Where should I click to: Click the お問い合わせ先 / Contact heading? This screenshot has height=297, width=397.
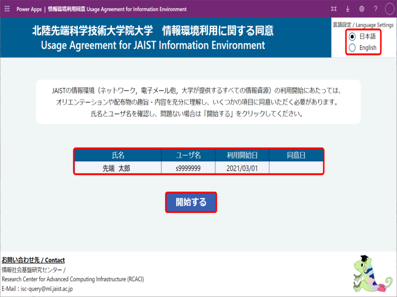pos(33,260)
